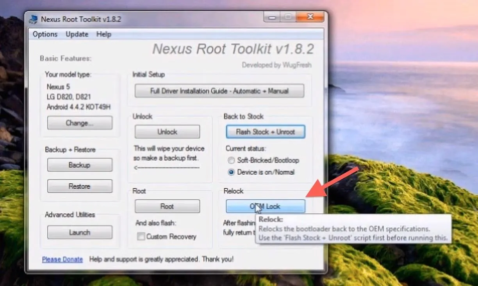This screenshot has width=478, height=286.
Task: Open the Options menu
Action: (x=45, y=34)
